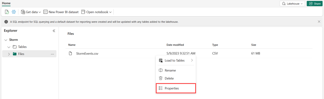Expand the Files folder chevron
This screenshot has height=99, width=324.
pyautogui.click(x=9, y=54)
